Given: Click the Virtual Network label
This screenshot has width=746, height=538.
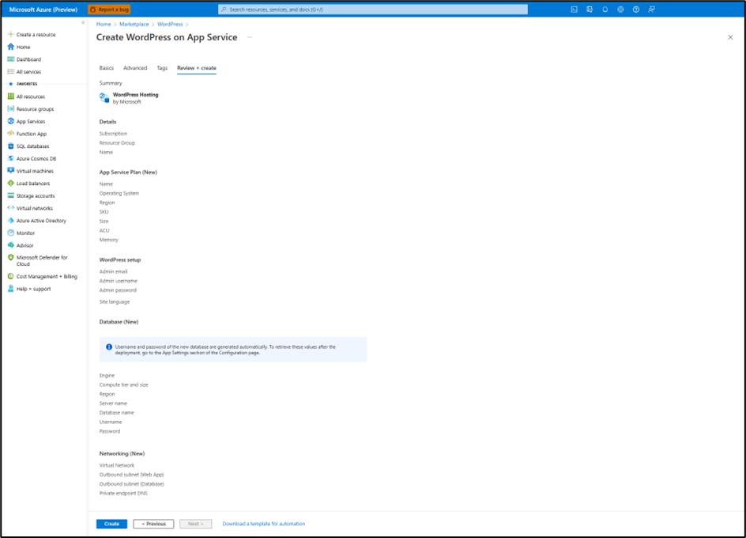Looking at the screenshot, I should [117, 465].
